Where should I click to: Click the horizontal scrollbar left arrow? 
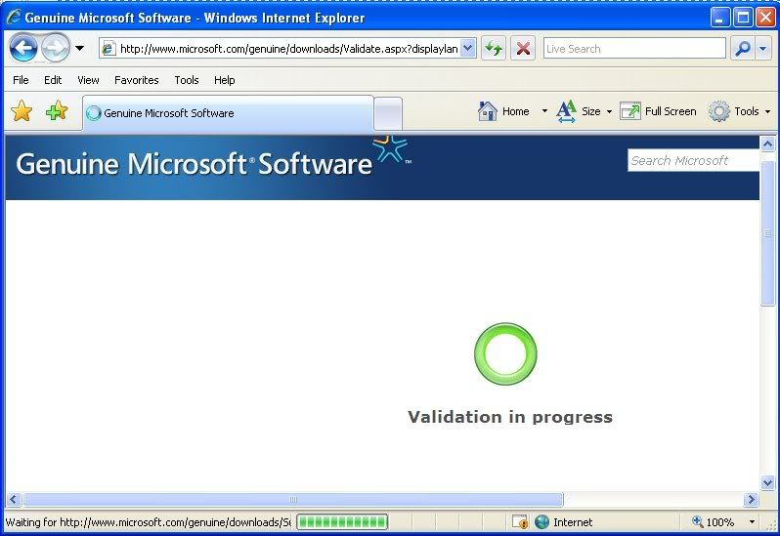click(x=13, y=499)
